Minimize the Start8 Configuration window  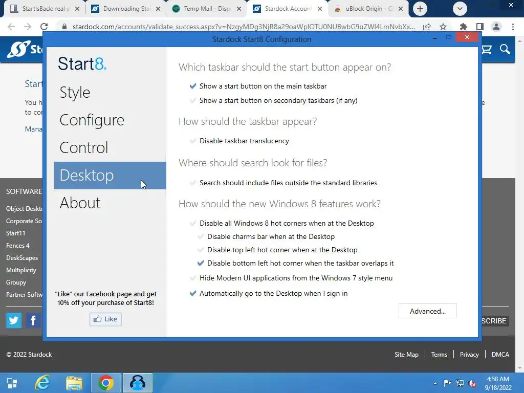point(435,38)
